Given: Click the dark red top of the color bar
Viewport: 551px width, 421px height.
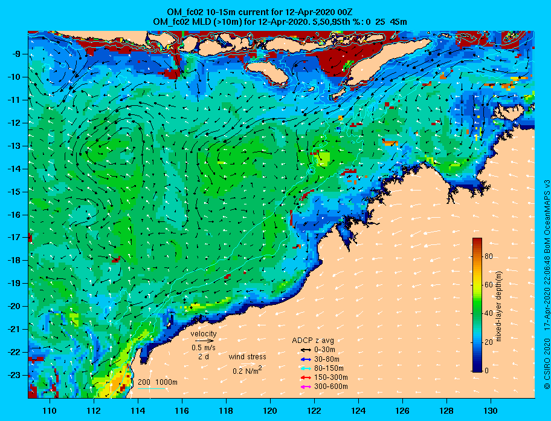Looking at the screenshot, I should coord(477,241).
